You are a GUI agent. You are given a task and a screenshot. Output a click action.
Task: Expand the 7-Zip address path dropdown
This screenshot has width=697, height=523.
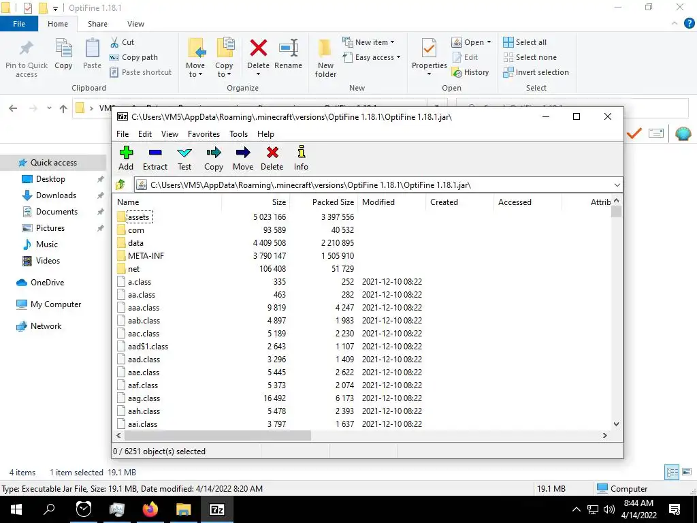tap(617, 185)
